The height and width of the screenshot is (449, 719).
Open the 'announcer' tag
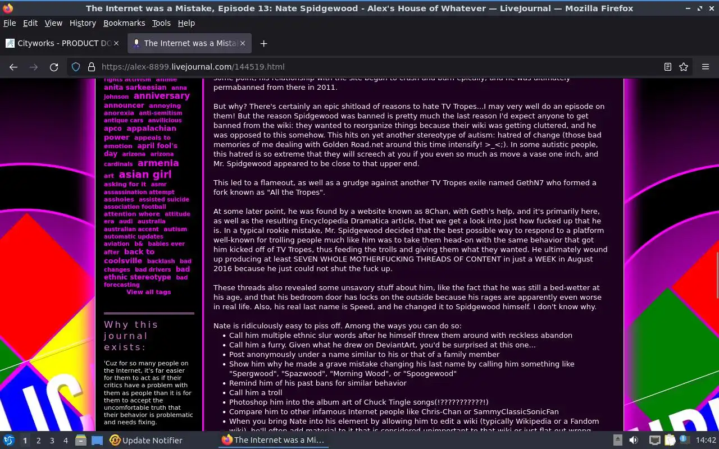[x=124, y=106]
